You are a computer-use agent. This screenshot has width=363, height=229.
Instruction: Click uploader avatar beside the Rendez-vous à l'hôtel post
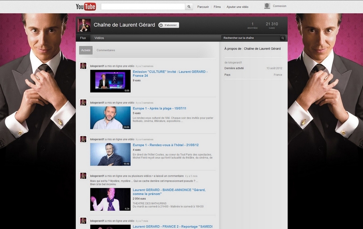83,139
